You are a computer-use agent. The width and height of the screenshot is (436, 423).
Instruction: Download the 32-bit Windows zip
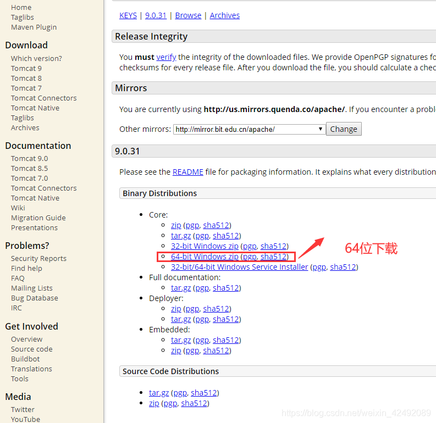coord(205,246)
